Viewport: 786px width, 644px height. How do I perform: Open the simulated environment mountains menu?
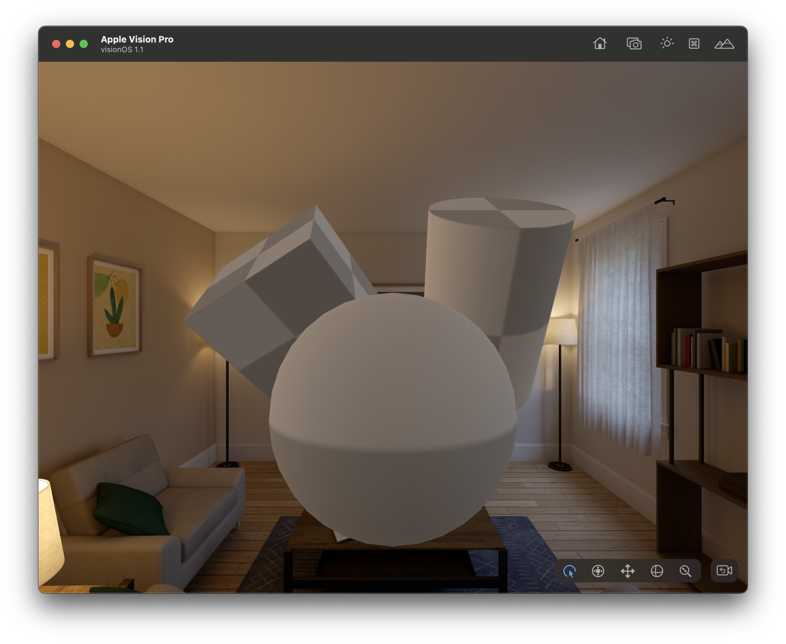pyautogui.click(x=724, y=44)
